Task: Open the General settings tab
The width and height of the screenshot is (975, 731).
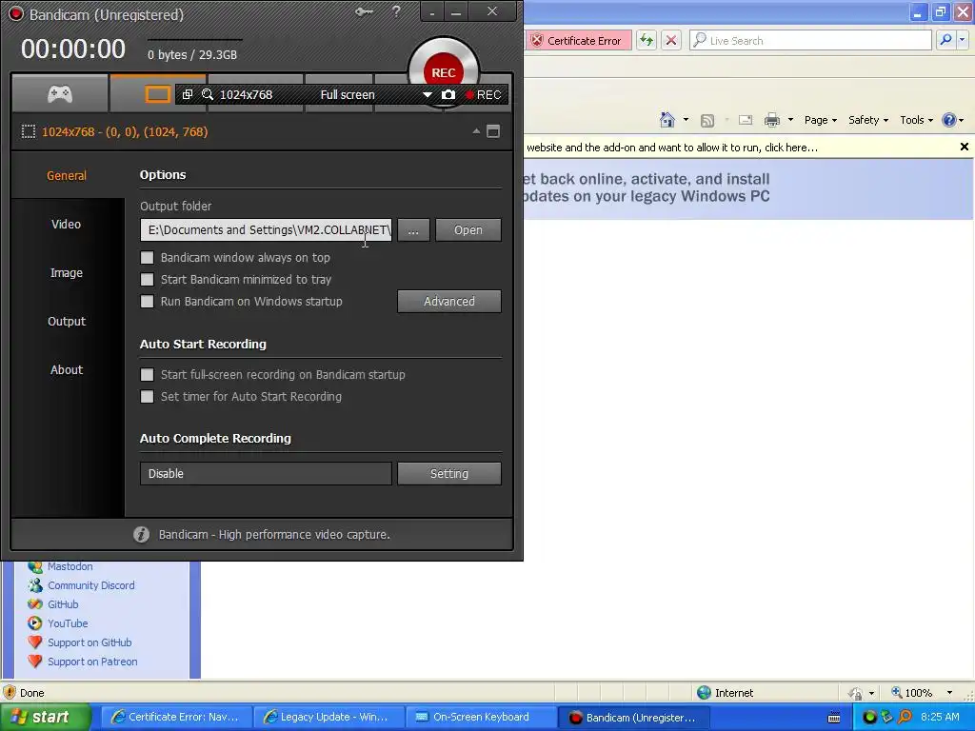Action: click(67, 175)
